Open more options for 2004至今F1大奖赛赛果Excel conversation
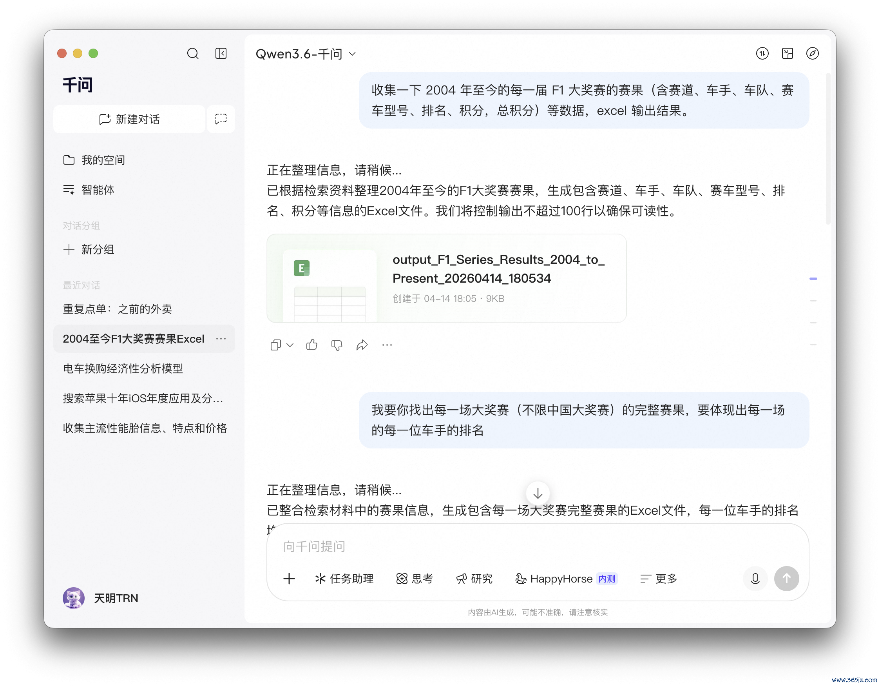The height and width of the screenshot is (686, 880). point(221,339)
